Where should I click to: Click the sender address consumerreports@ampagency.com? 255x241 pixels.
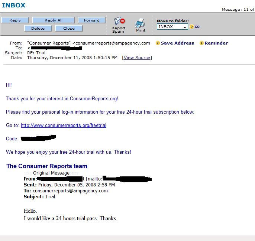113,43
